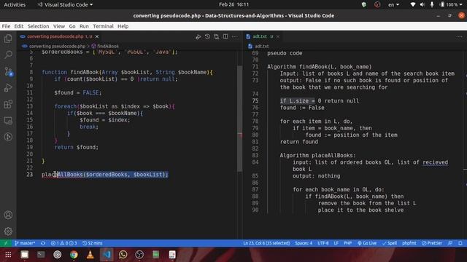467x262 pixels.
Task: Toggle Spell checker in status bar
Action: (390, 243)
